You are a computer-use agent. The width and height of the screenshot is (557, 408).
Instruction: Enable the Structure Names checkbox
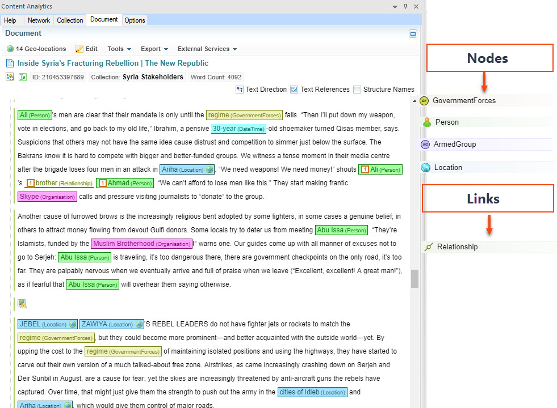[x=357, y=90]
